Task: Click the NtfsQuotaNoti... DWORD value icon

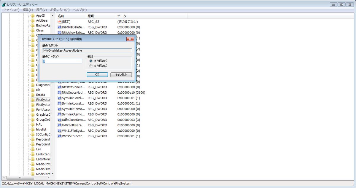Action: 59,93
